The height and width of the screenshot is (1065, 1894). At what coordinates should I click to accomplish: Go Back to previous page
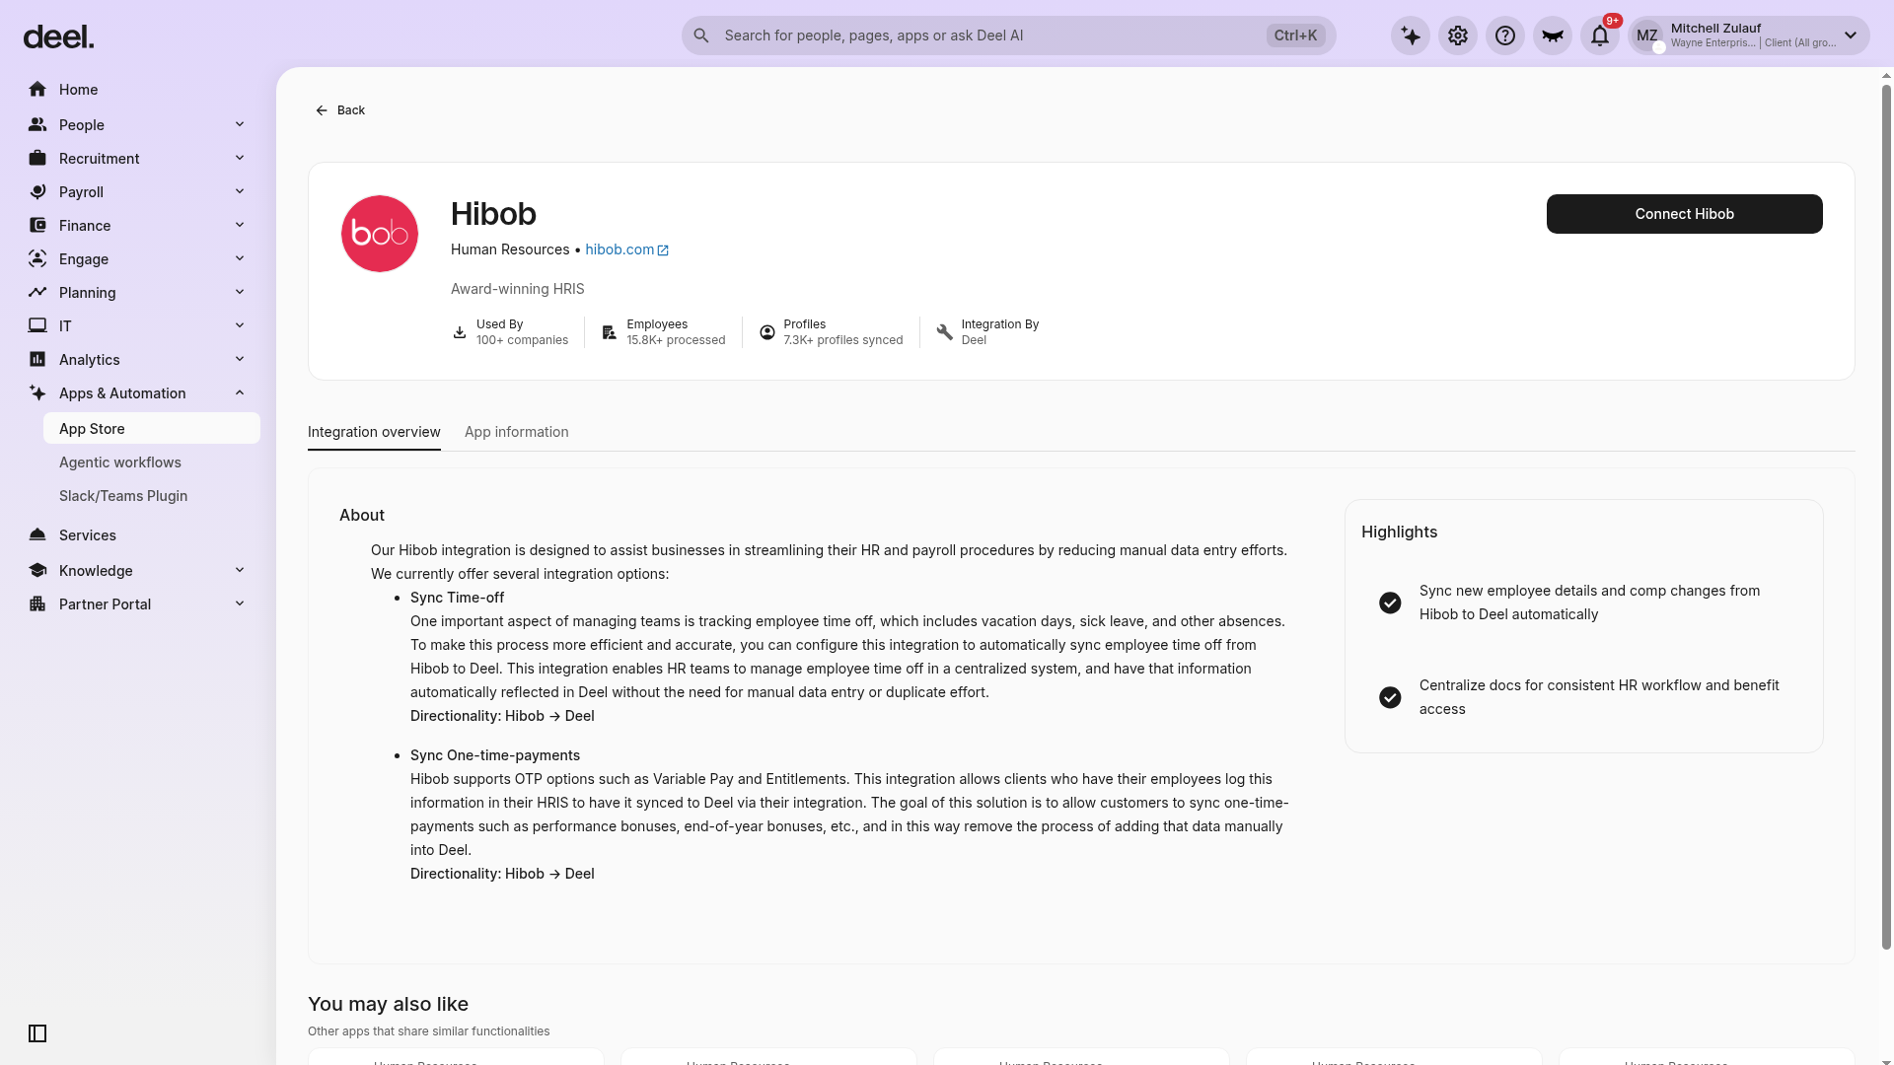tap(340, 110)
